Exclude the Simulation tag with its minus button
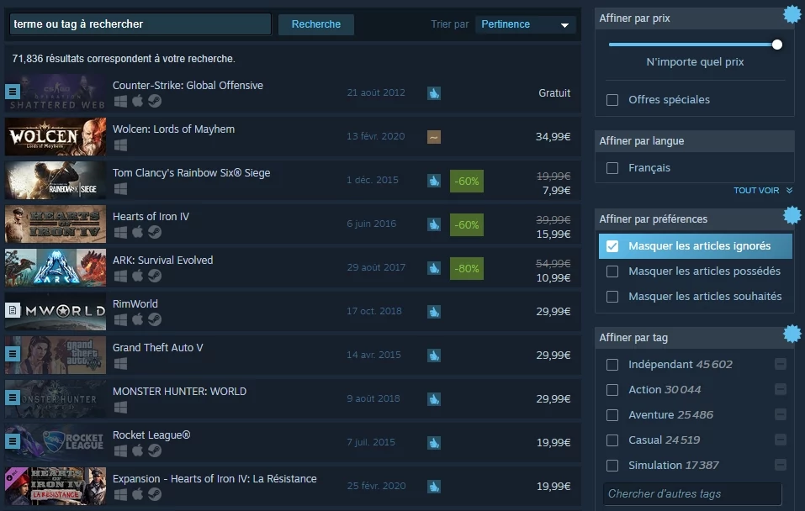The image size is (805, 511). tap(781, 465)
